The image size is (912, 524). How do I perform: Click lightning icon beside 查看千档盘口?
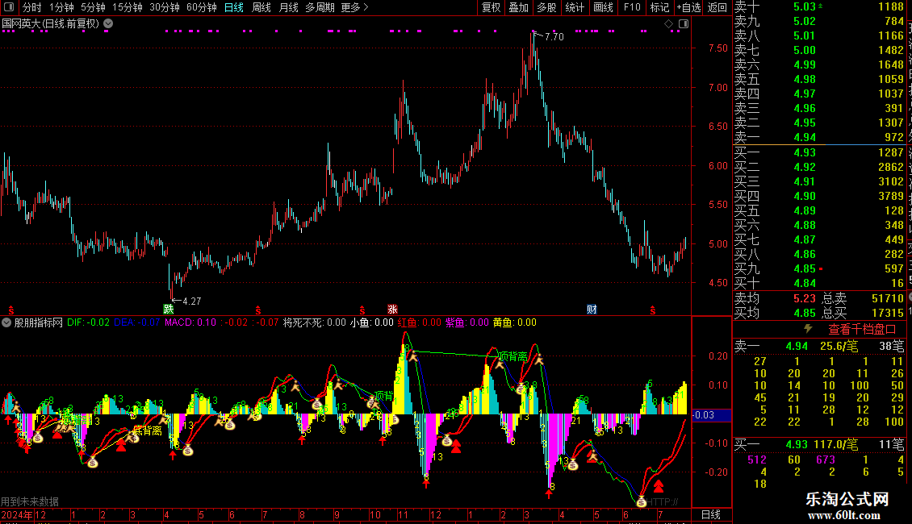click(808, 329)
